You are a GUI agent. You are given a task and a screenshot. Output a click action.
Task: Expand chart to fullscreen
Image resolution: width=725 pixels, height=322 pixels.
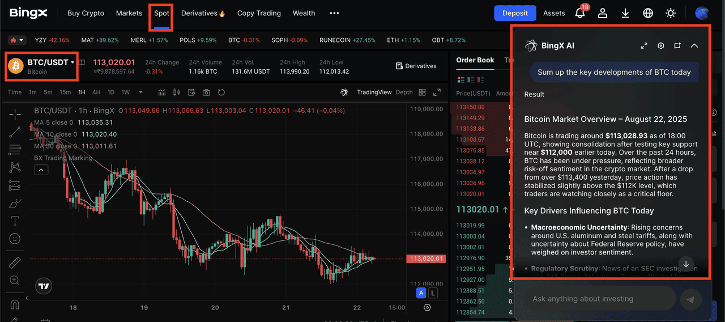(x=437, y=92)
